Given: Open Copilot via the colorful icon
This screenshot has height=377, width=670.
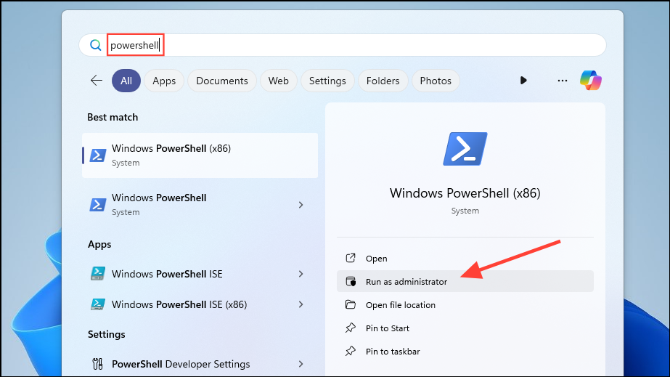Looking at the screenshot, I should point(591,81).
